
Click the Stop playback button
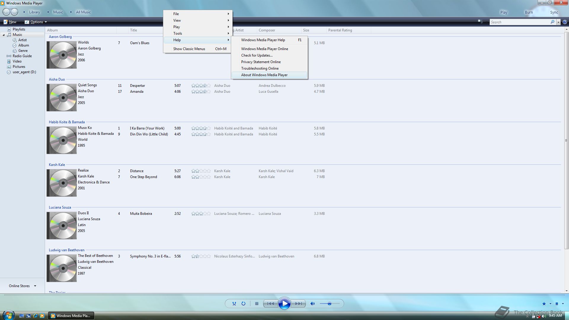257,304
